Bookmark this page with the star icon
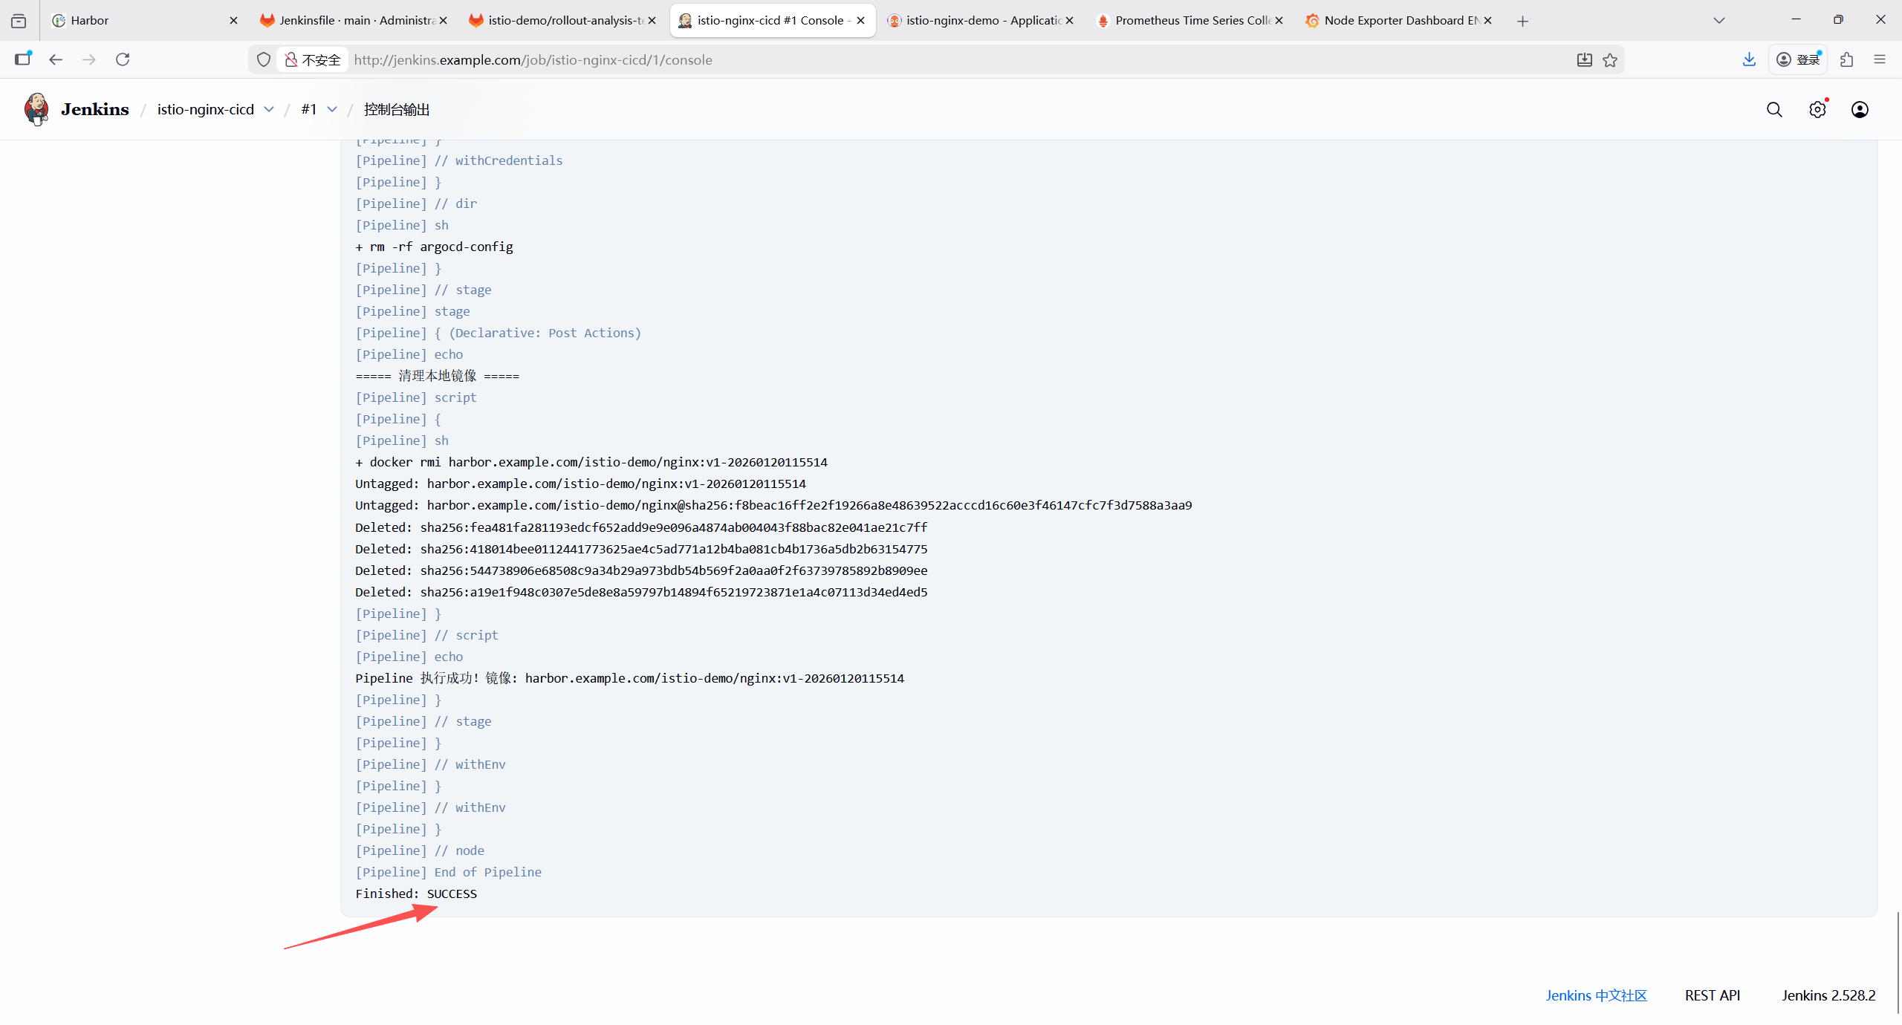 (x=1610, y=60)
